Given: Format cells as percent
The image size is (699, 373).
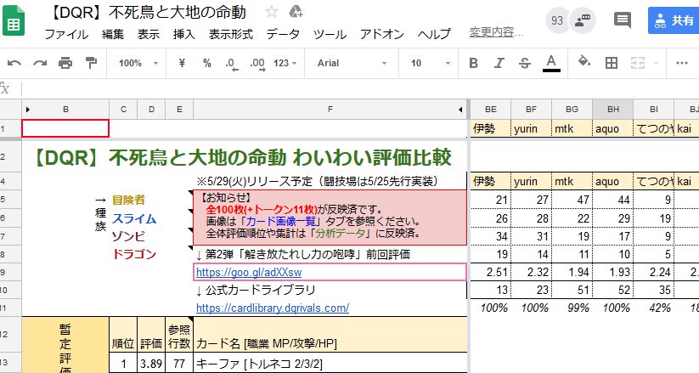Looking at the screenshot, I should [207, 64].
